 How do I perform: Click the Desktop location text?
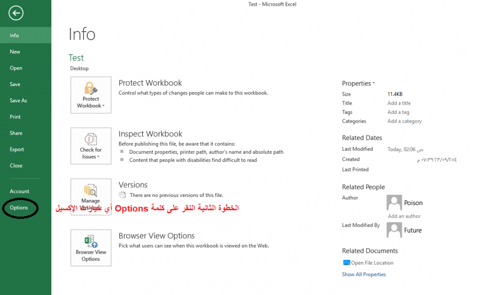coord(79,68)
